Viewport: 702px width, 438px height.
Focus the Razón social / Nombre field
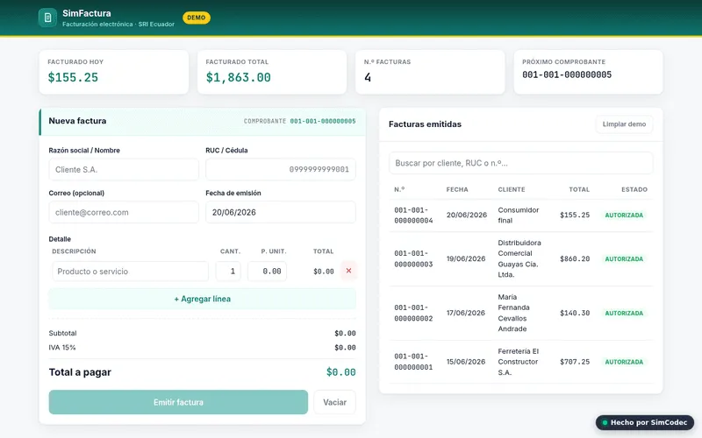click(124, 169)
